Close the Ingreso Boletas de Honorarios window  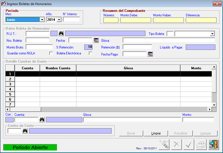click(x=217, y=4)
